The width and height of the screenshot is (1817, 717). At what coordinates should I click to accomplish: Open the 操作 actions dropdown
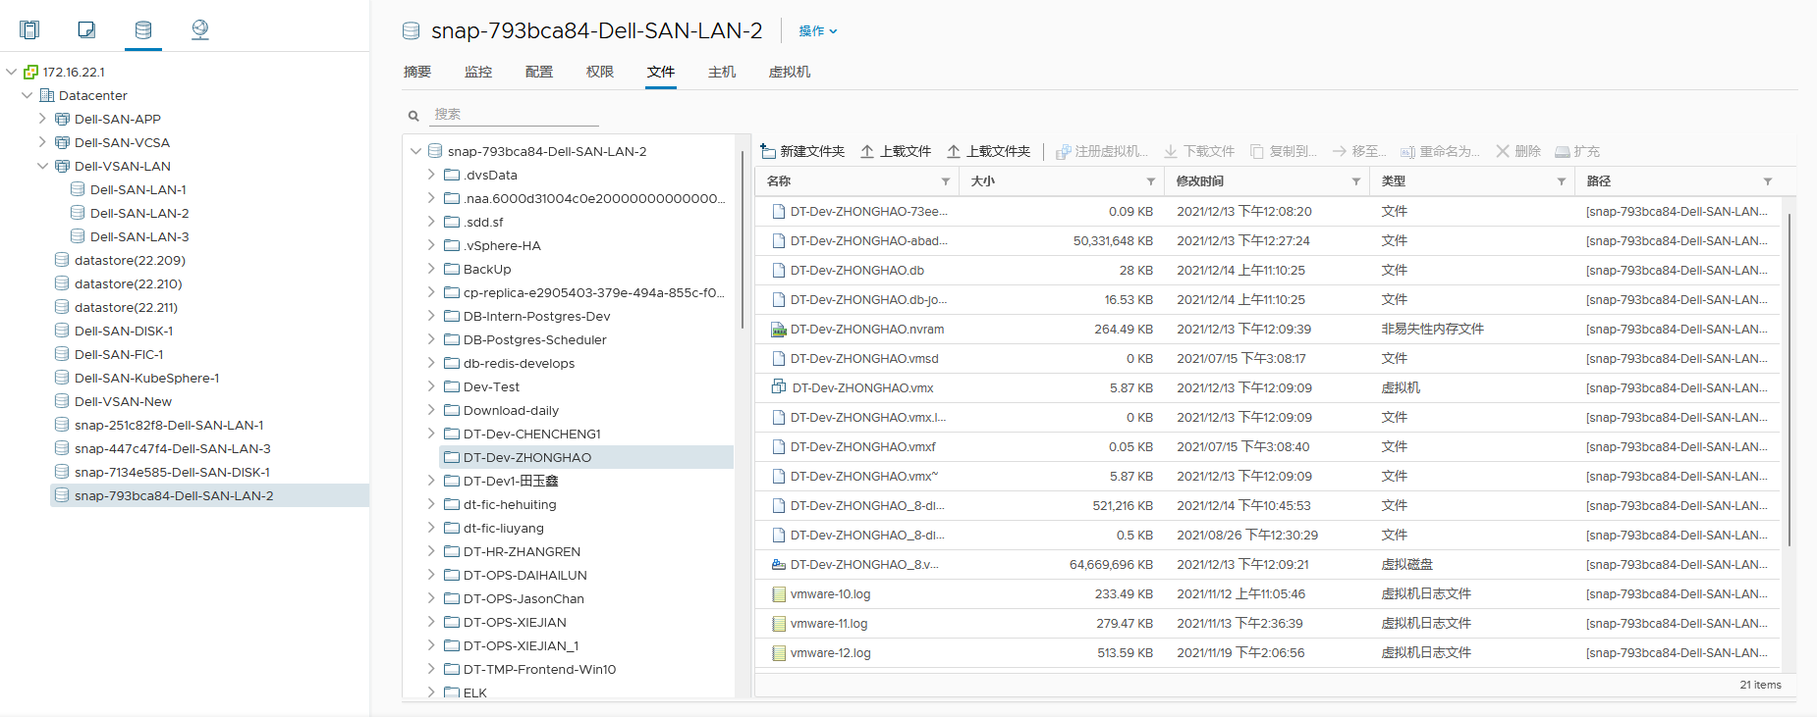click(x=818, y=31)
